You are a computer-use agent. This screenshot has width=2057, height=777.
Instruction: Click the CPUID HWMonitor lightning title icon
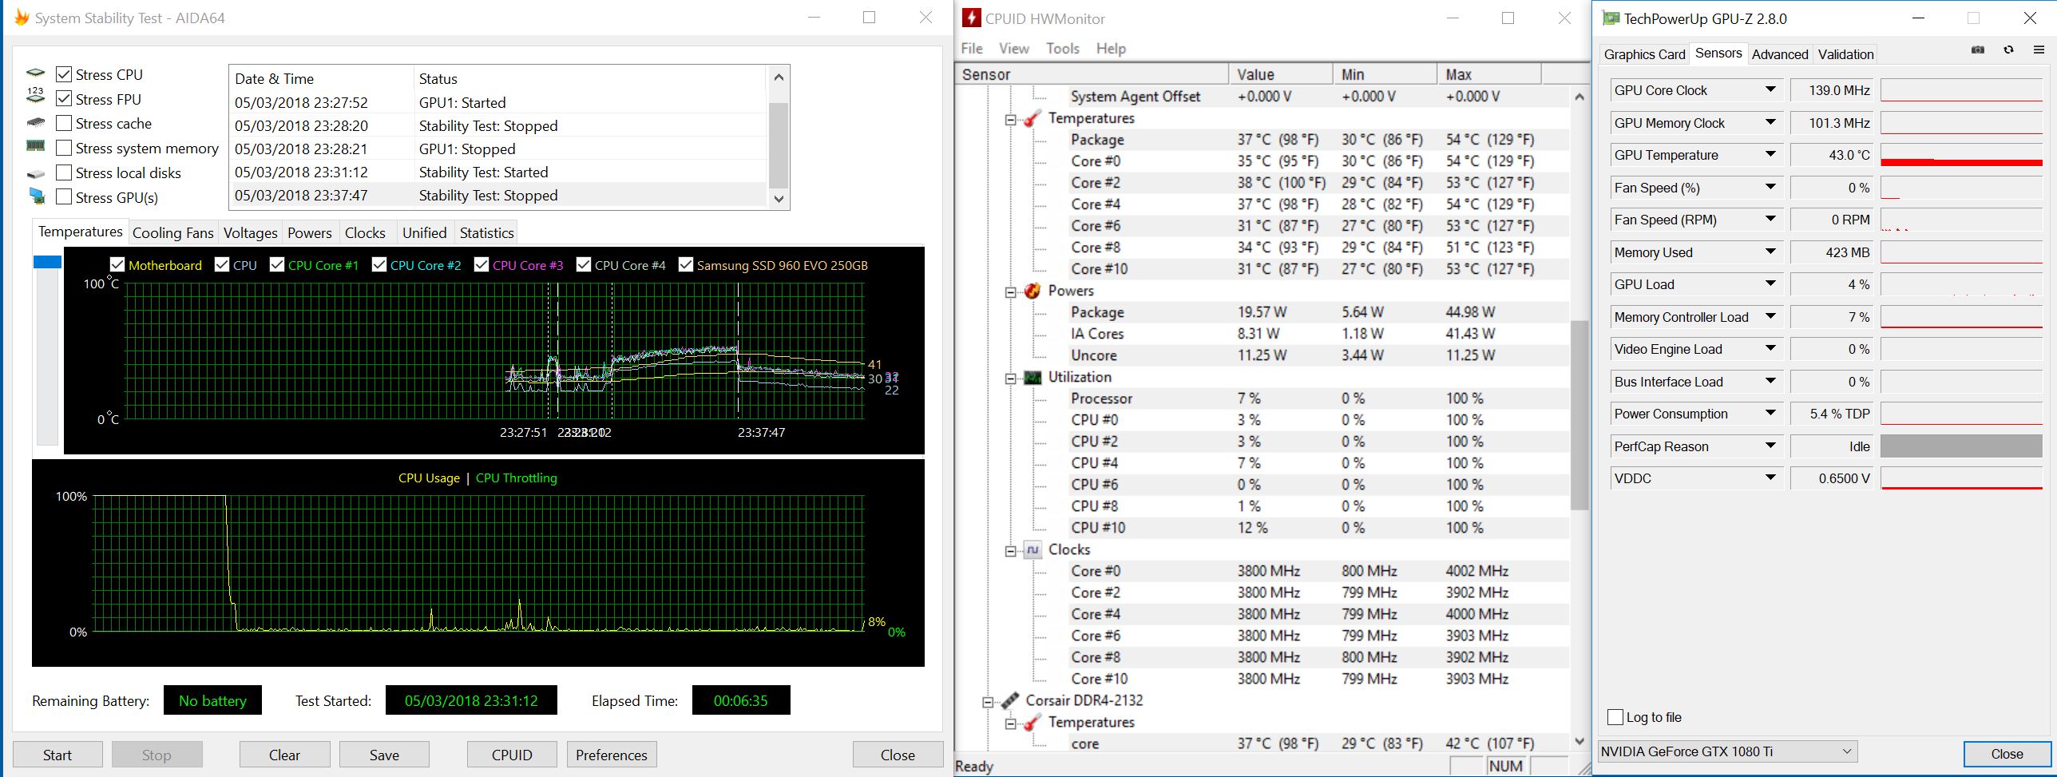[x=971, y=18]
